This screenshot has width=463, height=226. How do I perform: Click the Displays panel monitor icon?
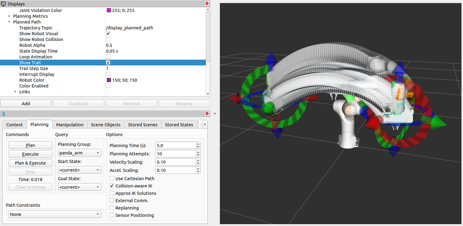click(x=3, y=4)
